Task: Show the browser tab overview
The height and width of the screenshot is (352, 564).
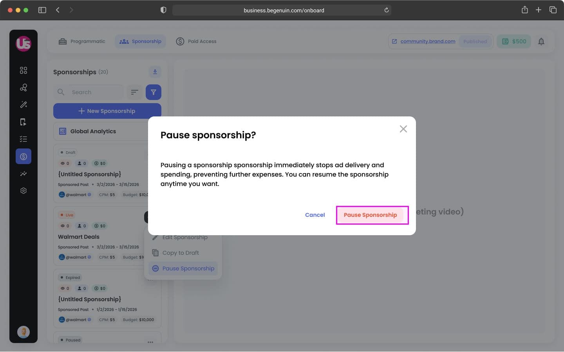Action: point(553,10)
